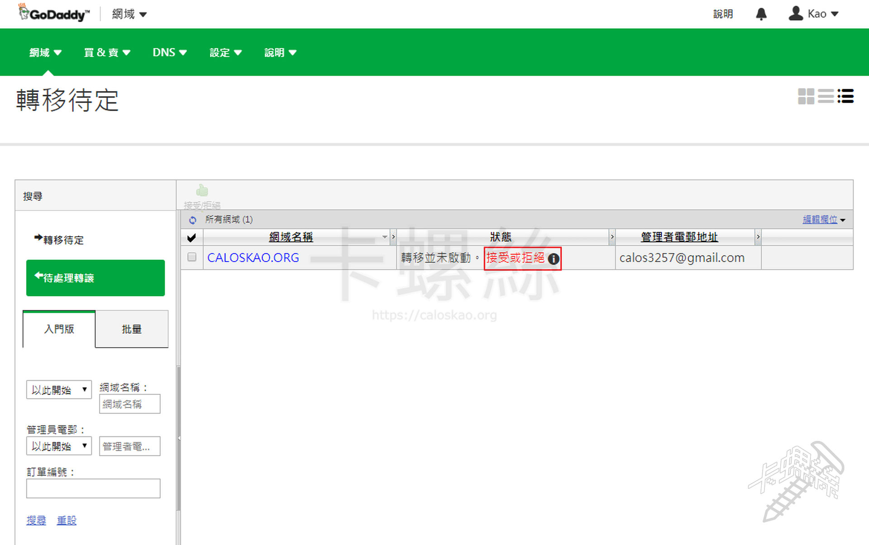Viewport: 869px width, 545px height.
Task: Switch to card grid view icon
Action: (x=806, y=96)
